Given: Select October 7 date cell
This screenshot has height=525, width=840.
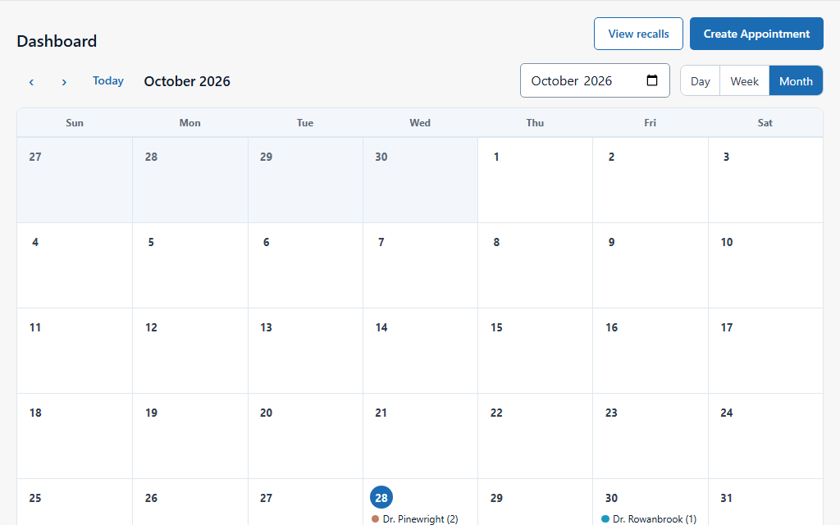Looking at the screenshot, I should [x=420, y=265].
